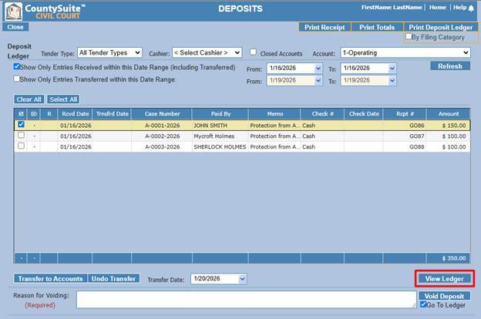Open the Received From date picker arrow
481x319 pixels.
[x=318, y=69]
